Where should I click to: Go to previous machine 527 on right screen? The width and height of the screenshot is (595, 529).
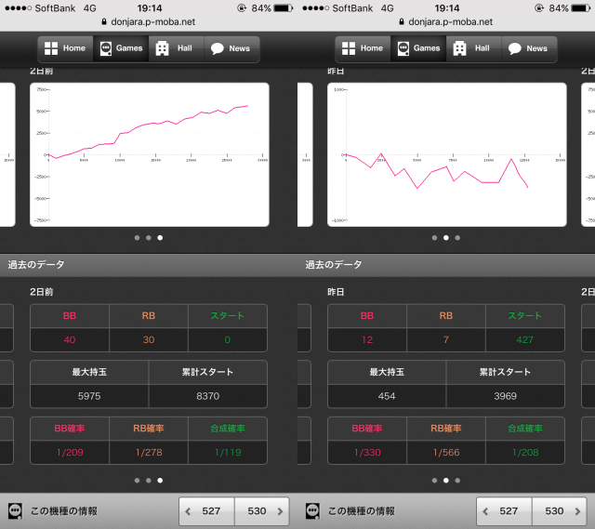point(504,510)
